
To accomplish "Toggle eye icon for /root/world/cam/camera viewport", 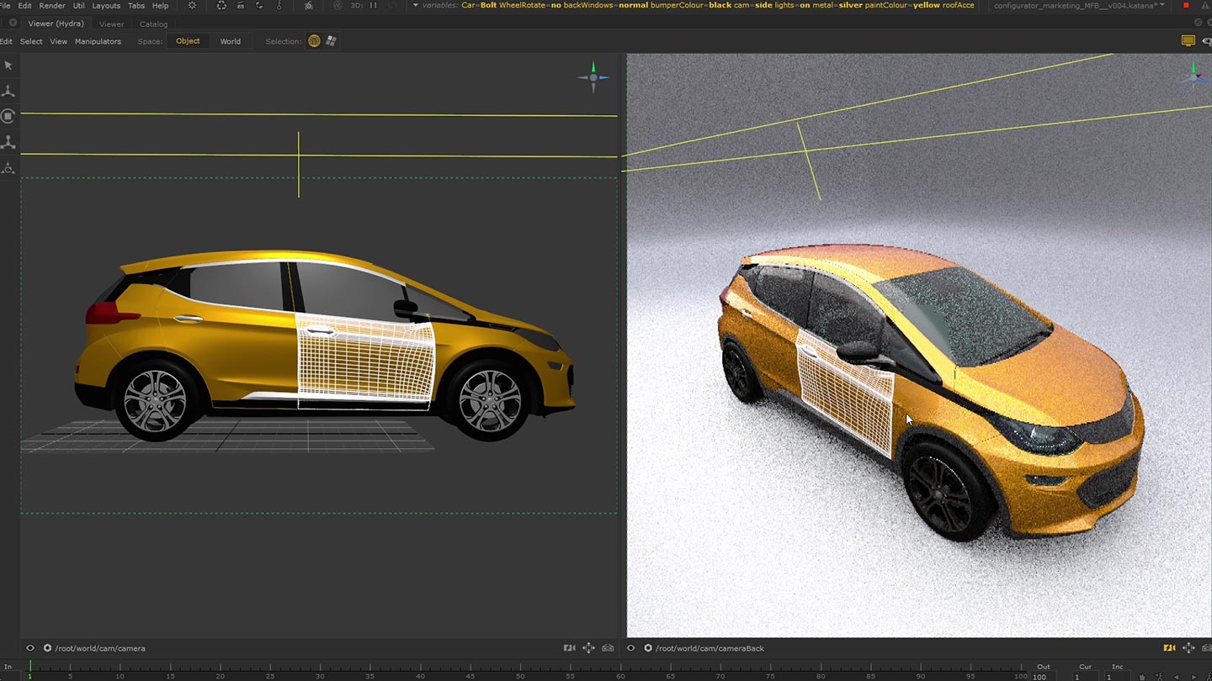I will tap(30, 648).
